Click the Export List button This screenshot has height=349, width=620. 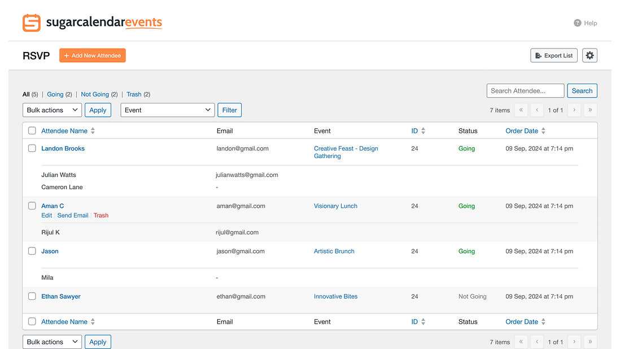pyautogui.click(x=553, y=55)
